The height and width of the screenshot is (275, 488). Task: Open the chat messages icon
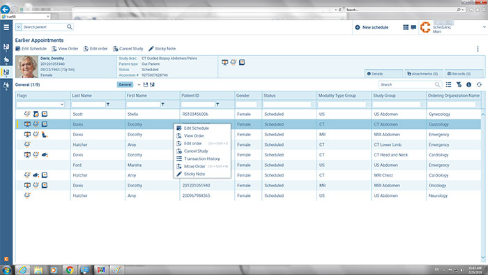413,27
